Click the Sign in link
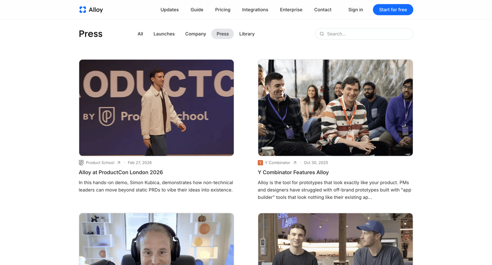 356,10
